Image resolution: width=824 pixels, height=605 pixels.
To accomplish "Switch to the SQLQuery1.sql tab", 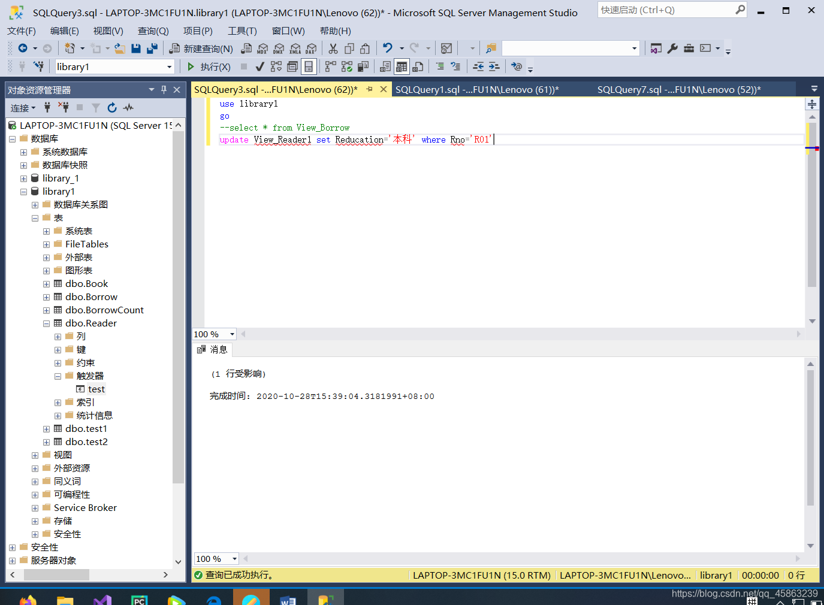I will [x=477, y=89].
